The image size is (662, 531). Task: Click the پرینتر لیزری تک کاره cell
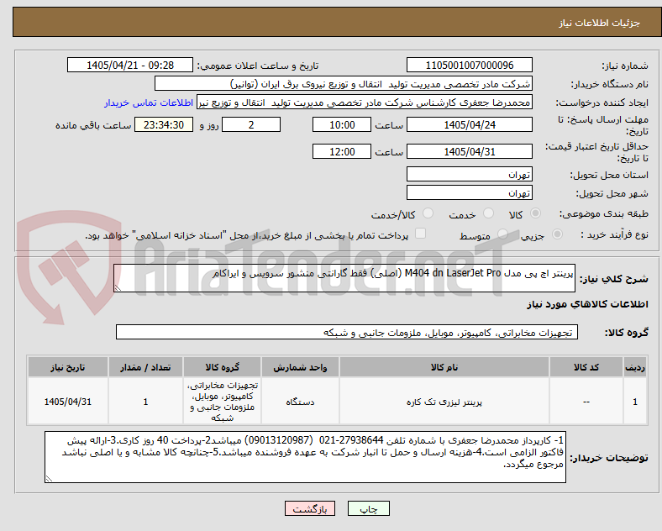coord(444,402)
